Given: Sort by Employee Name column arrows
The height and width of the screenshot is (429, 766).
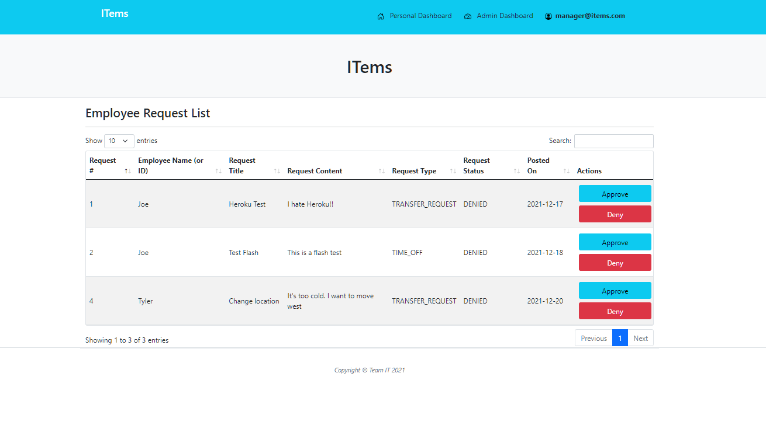Looking at the screenshot, I should pos(218,171).
